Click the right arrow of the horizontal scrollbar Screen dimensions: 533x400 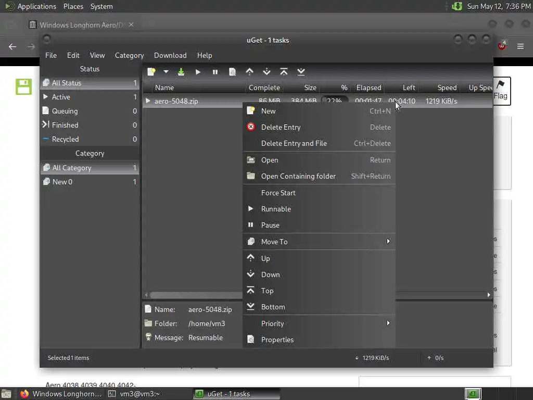[x=489, y=295]
